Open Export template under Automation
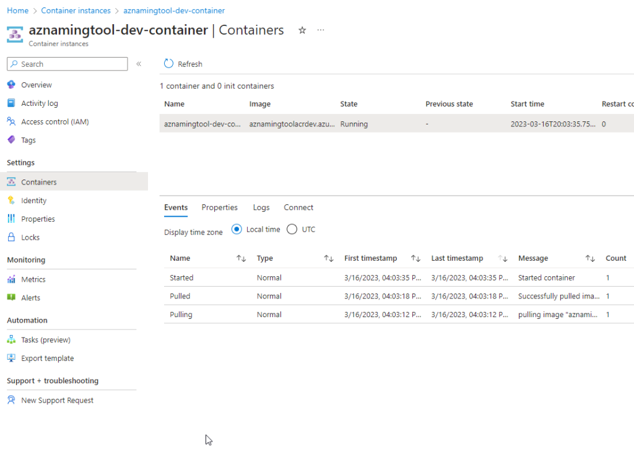 pyautogui.click(x=48, y=359)
